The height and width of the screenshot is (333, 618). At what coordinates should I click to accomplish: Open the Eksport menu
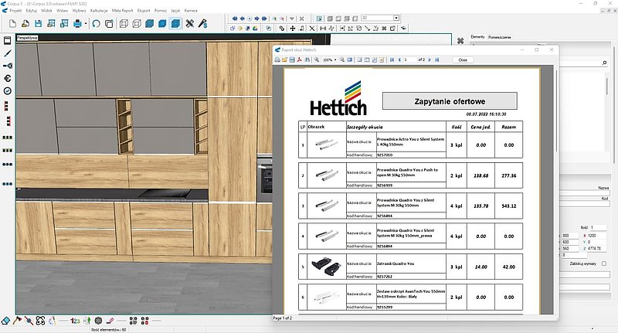coord(144,12)
